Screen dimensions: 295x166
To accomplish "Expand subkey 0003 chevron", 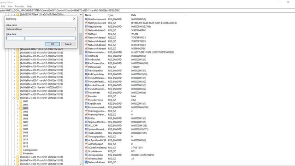I will coord(18,112).
